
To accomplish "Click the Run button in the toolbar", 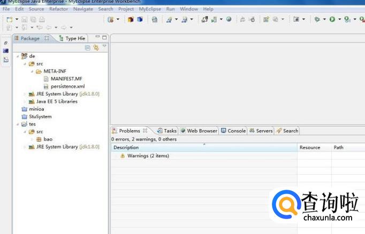I will click(x=332, y=19).
